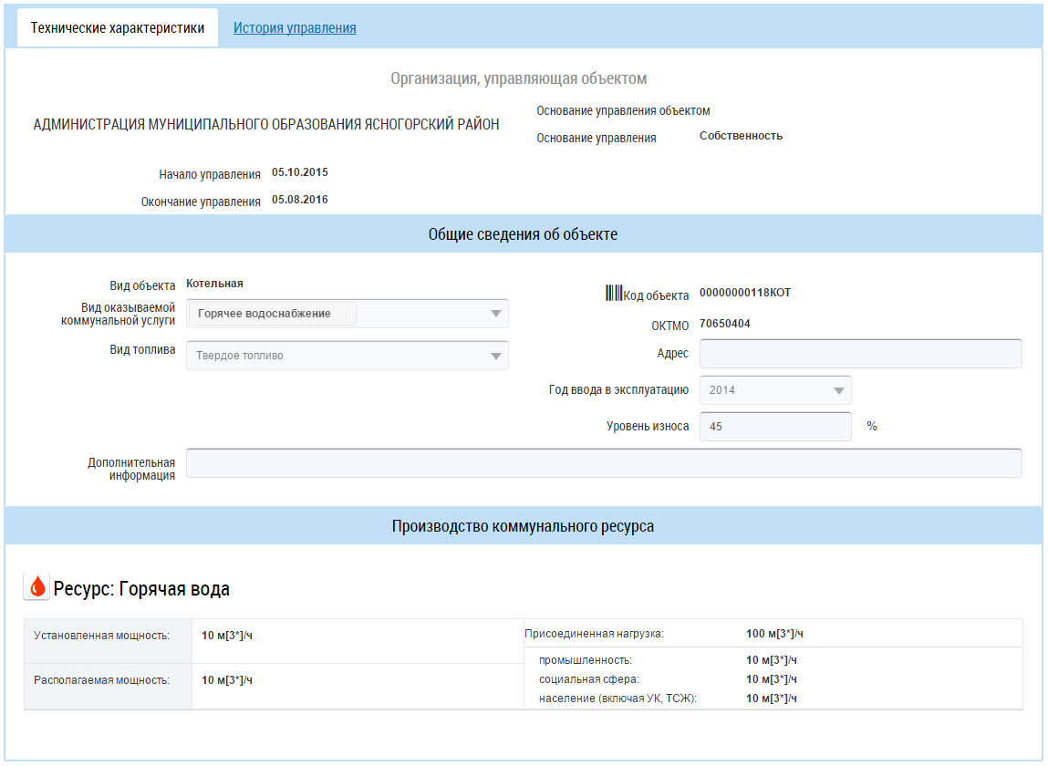The height and width of the screenshot is (766, 1048).
Task: Open the История управления tab
Action: tap(295, 28)
